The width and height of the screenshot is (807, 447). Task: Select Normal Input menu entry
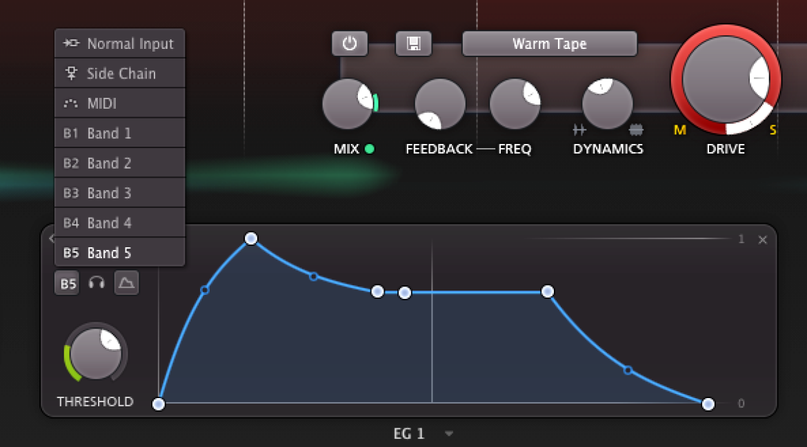[x=119, y=43]
